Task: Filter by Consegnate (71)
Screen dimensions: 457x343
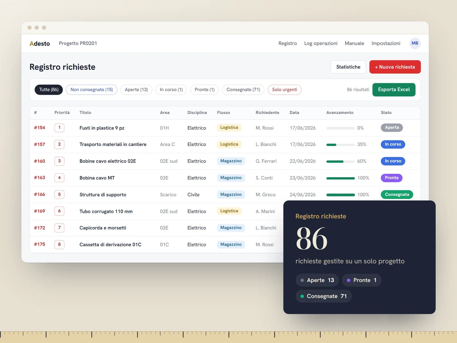Action: pos(243,89)
